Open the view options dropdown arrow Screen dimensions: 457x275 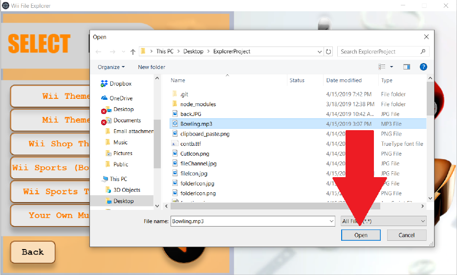click(x=392, y=67)
